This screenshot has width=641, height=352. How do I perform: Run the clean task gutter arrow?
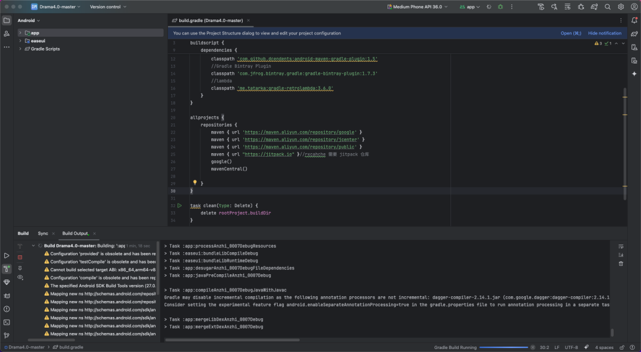pos(180,205)
